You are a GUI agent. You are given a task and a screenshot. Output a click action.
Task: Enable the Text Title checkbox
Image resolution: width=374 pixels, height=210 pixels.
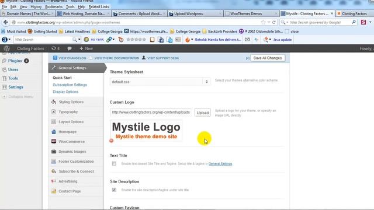click(115, 163)
